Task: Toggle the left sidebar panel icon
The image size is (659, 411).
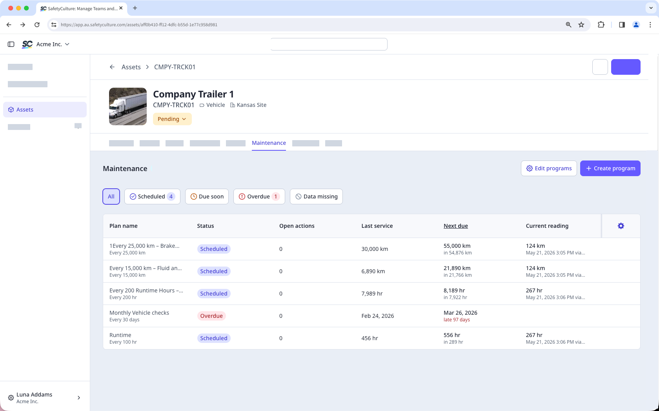Action: (11, 44)
